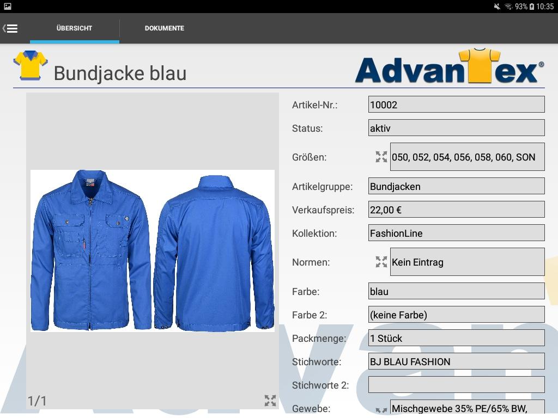Expand the Größen sizes list
The image size is (558, 418).
pyautogui.click(x=381, y=157)
